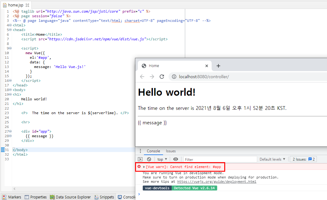
Task: Click the {{ message }} text on page
Action: (152, 123)
